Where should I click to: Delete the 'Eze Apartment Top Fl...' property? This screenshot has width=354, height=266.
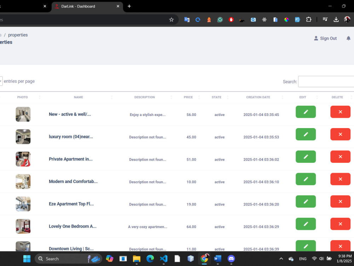[340, 201]
